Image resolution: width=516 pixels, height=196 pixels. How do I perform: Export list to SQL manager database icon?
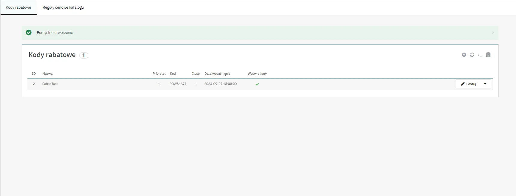(488, 55)
